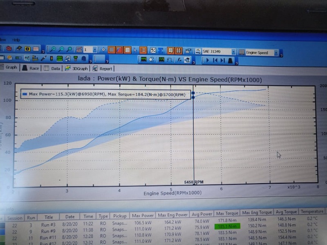Viewport: 327px width, 245px height.
Task: Open the Engine Speed axis dropdown
Action: click(x=276, y=53)
